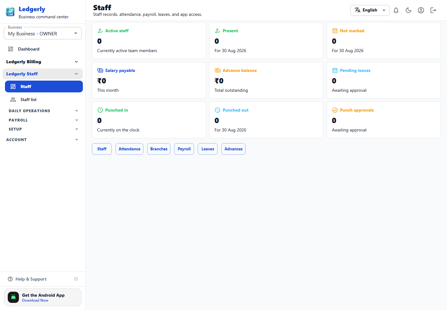Click the Payroll shortcut button
The height and width of the screenshot is (310, 447).
(x=184, y=149)
